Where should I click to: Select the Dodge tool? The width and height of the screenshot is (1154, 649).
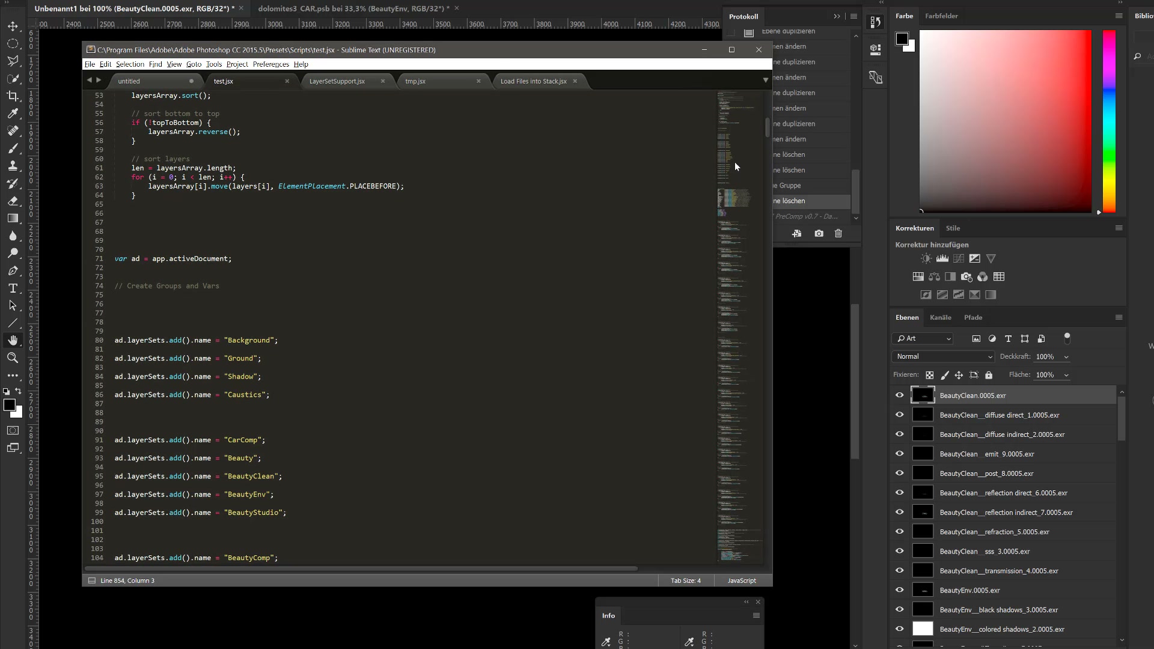coord(13,253)
